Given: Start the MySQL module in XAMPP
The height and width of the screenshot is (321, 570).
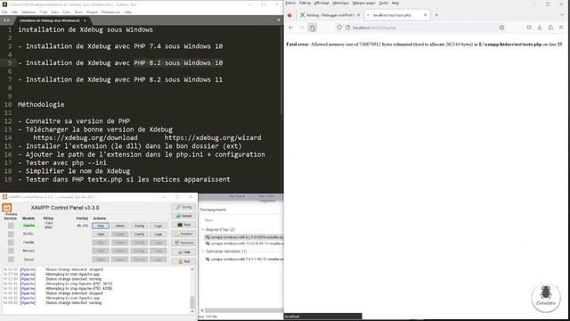Looking at the screenshot, I should pos(101,234).
